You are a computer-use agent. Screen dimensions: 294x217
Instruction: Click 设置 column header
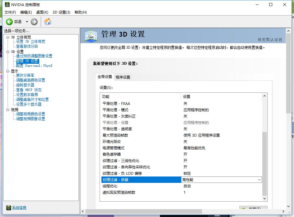click(222, 96)
